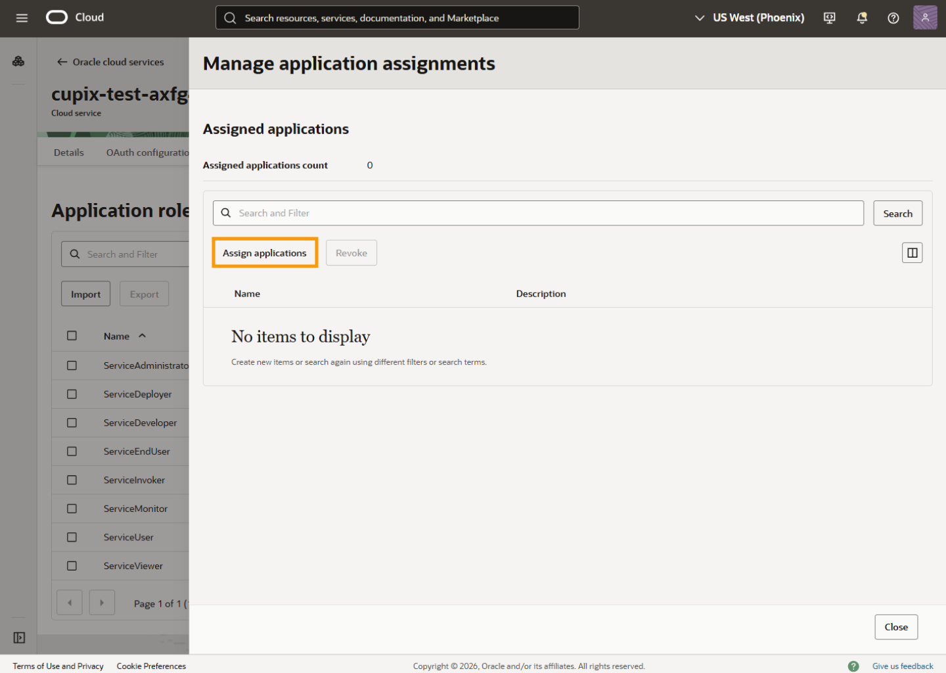Click the Search button in assignments panel
The image size is (946, 673).
[x=897, y=214]
